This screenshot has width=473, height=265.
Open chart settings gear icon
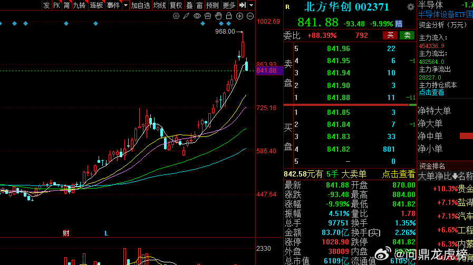176,16
